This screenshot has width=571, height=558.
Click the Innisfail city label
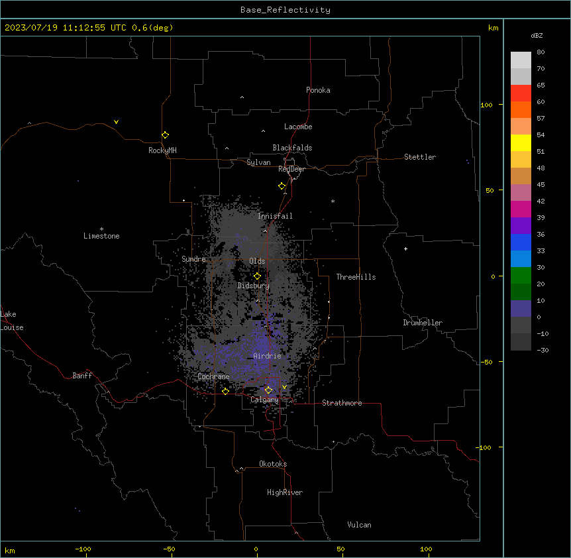(275, 216)
